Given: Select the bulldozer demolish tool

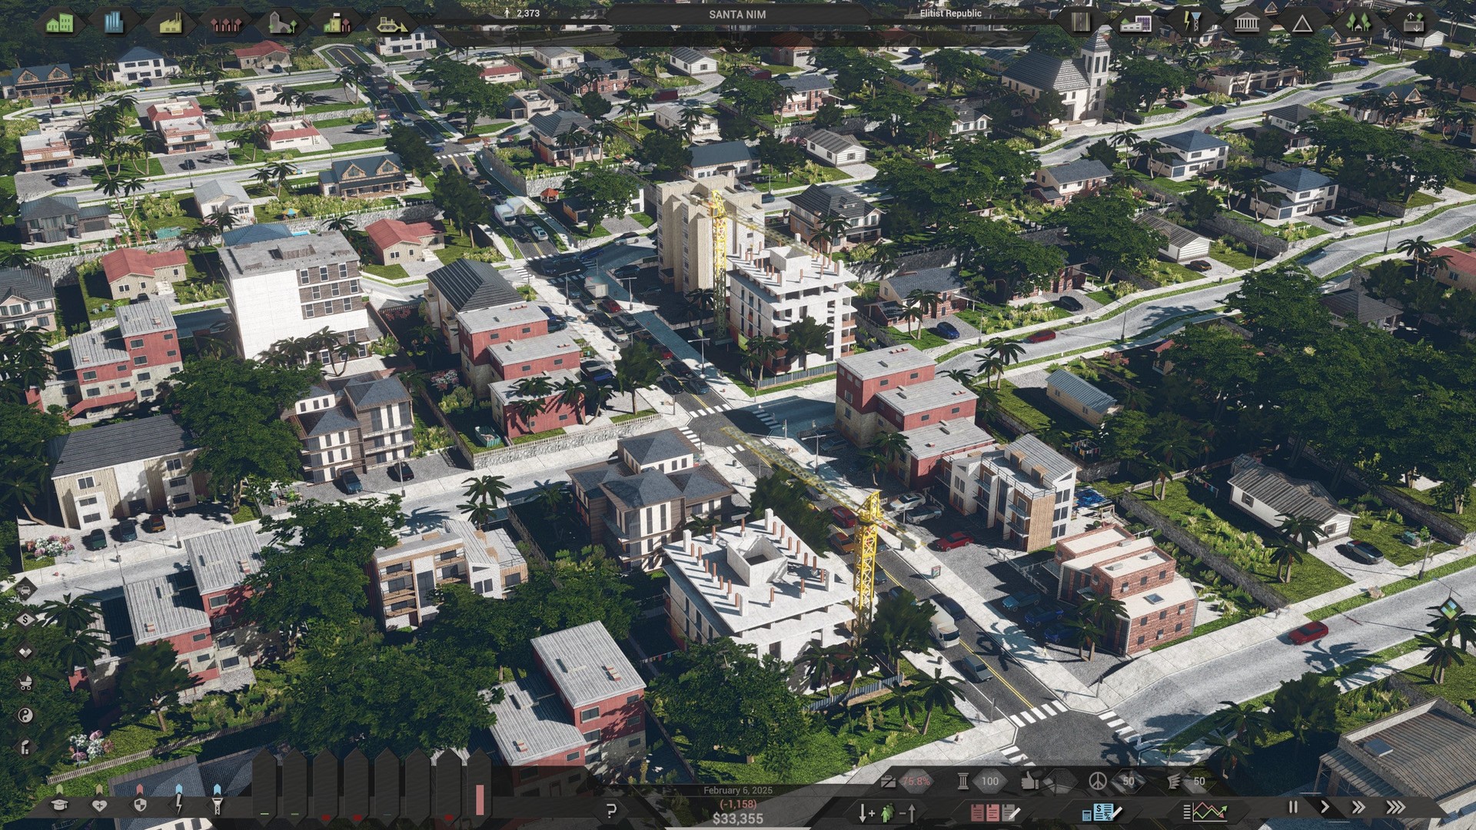Looking at the screenshot, I should point(392,23).
